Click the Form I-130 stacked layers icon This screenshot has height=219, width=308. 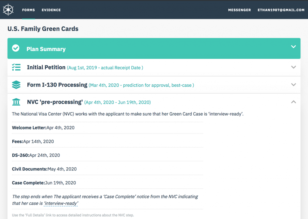(x=16, y=85)
